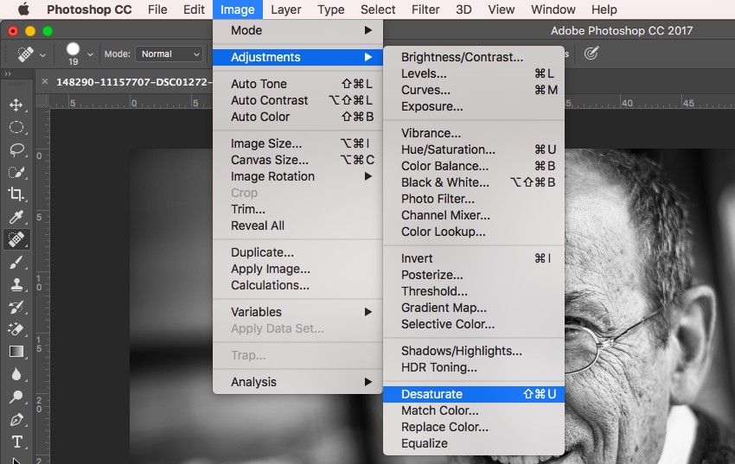Screen dimensions: 735x464
Task: Select the Move tool
Action: [16, 105]
